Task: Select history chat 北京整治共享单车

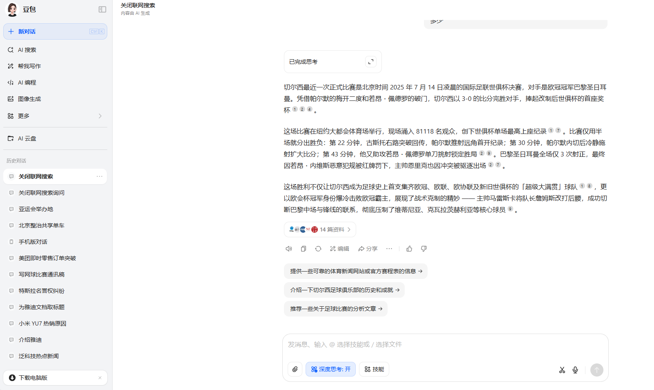Action: click(x=55, y=225)
